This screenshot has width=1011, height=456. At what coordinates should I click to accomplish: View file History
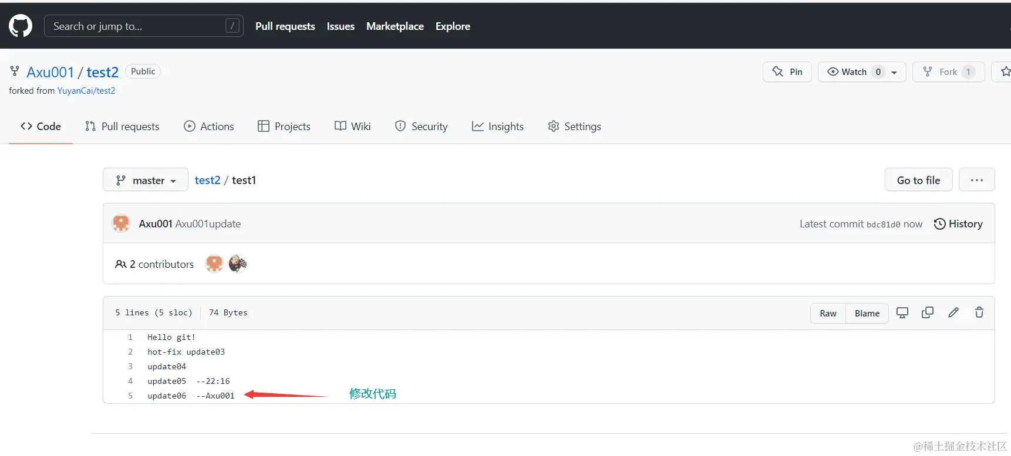[958, 224]
